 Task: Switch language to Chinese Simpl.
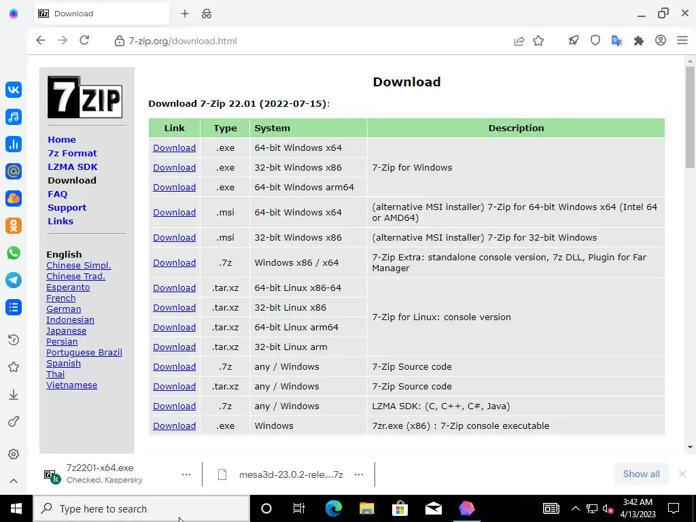(79, 266)
